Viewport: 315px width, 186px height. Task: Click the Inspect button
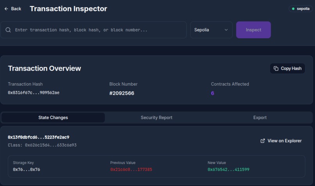[x=253, y=30]
